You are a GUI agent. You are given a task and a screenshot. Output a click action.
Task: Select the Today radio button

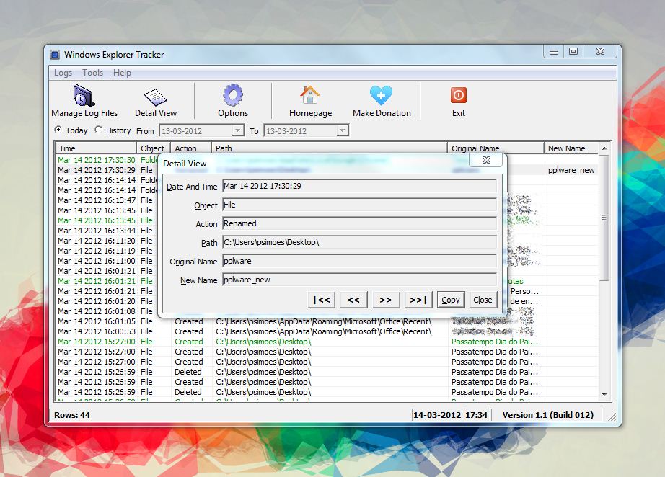tap(58, 130)
